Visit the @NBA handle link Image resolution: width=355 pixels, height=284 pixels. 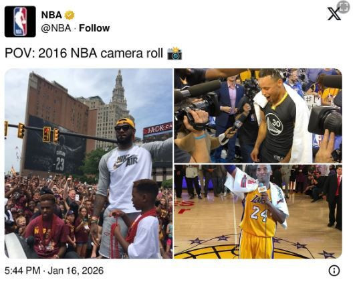coord(56,28)
